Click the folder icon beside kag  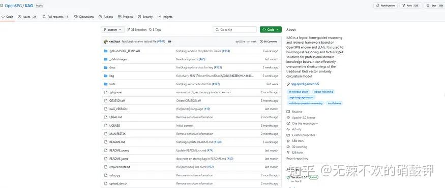coord(106,76)
